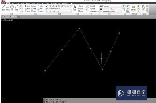
Task: Toggle layer 0 on/off light bulb
Action: [x=50, y=11]
